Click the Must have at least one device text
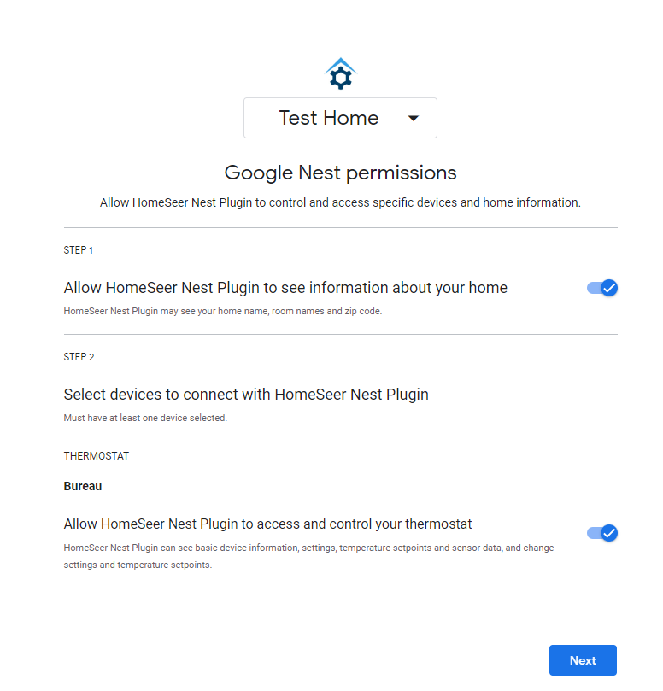Viewport: 663px width, 691px height. pyautogui.click(x=145, y=419)
